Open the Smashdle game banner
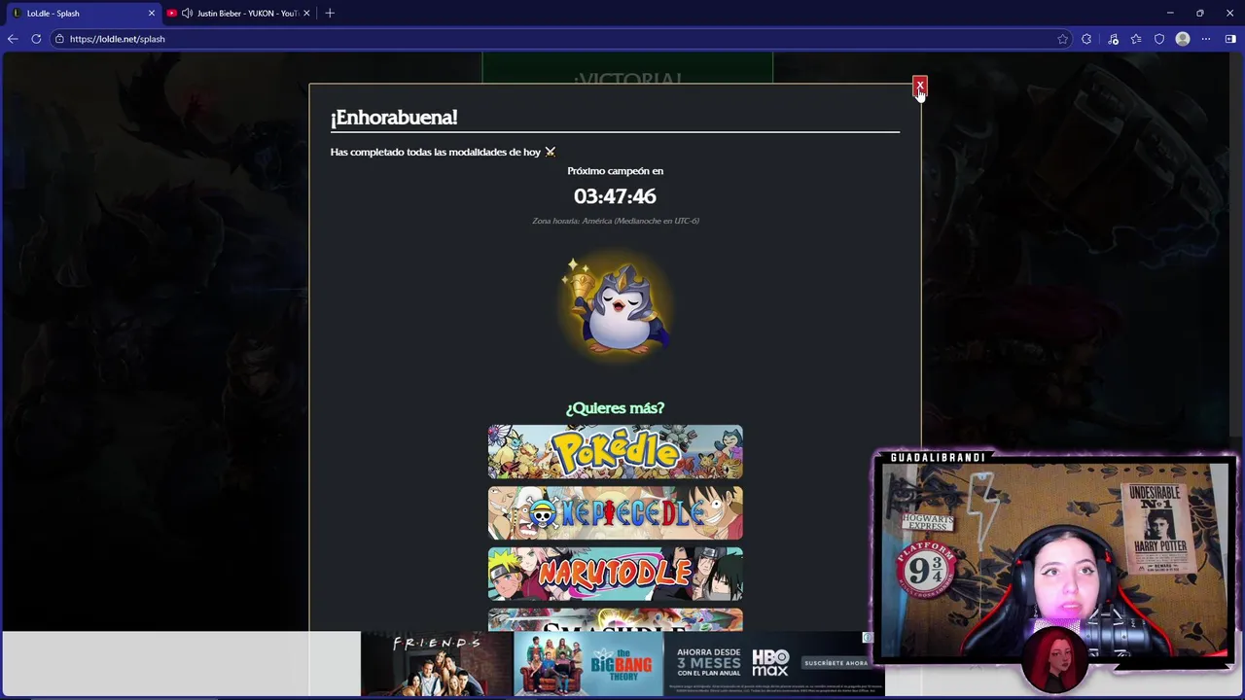Viewport: 1245px width, 700px height. (615, 620)
